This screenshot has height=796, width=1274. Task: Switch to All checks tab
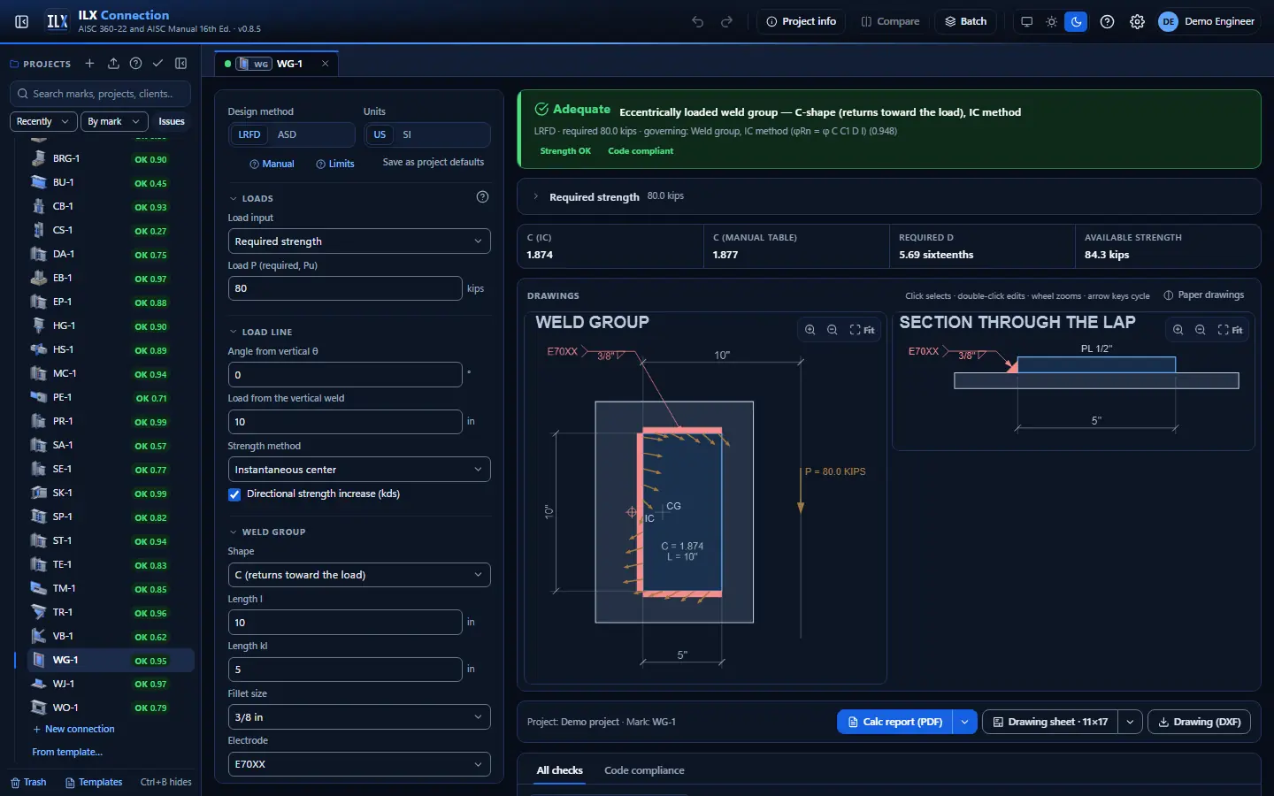tap(559, 770)
